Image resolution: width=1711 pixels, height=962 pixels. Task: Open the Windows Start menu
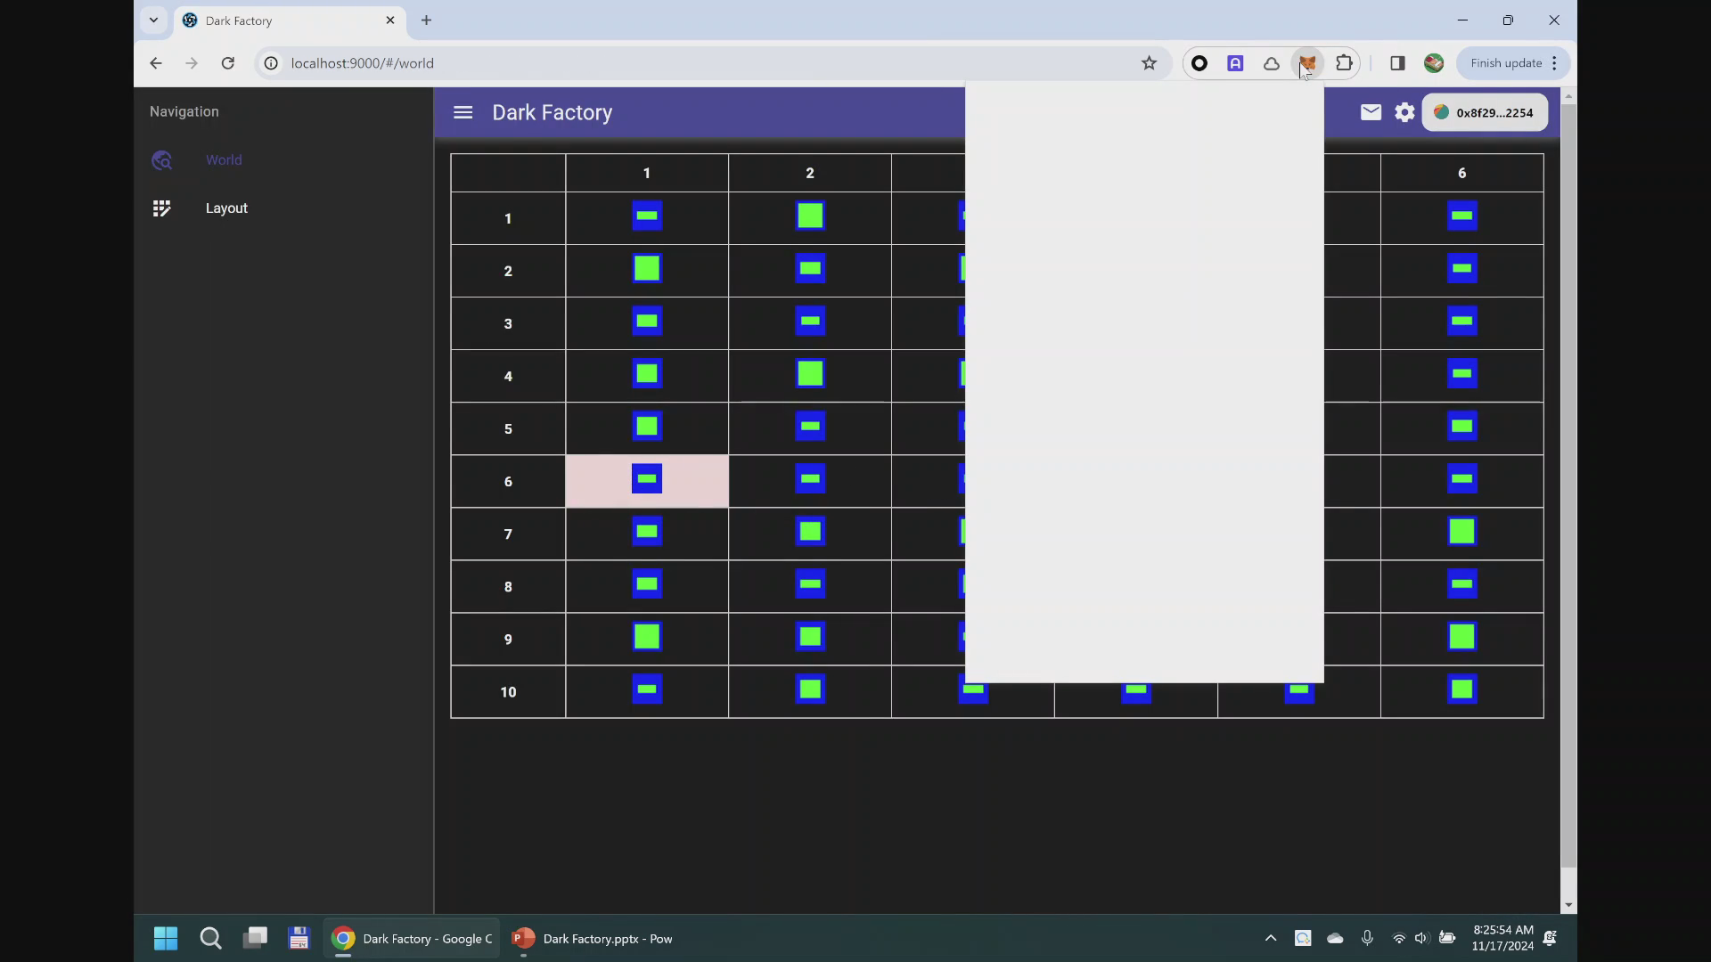coord(166,938)
